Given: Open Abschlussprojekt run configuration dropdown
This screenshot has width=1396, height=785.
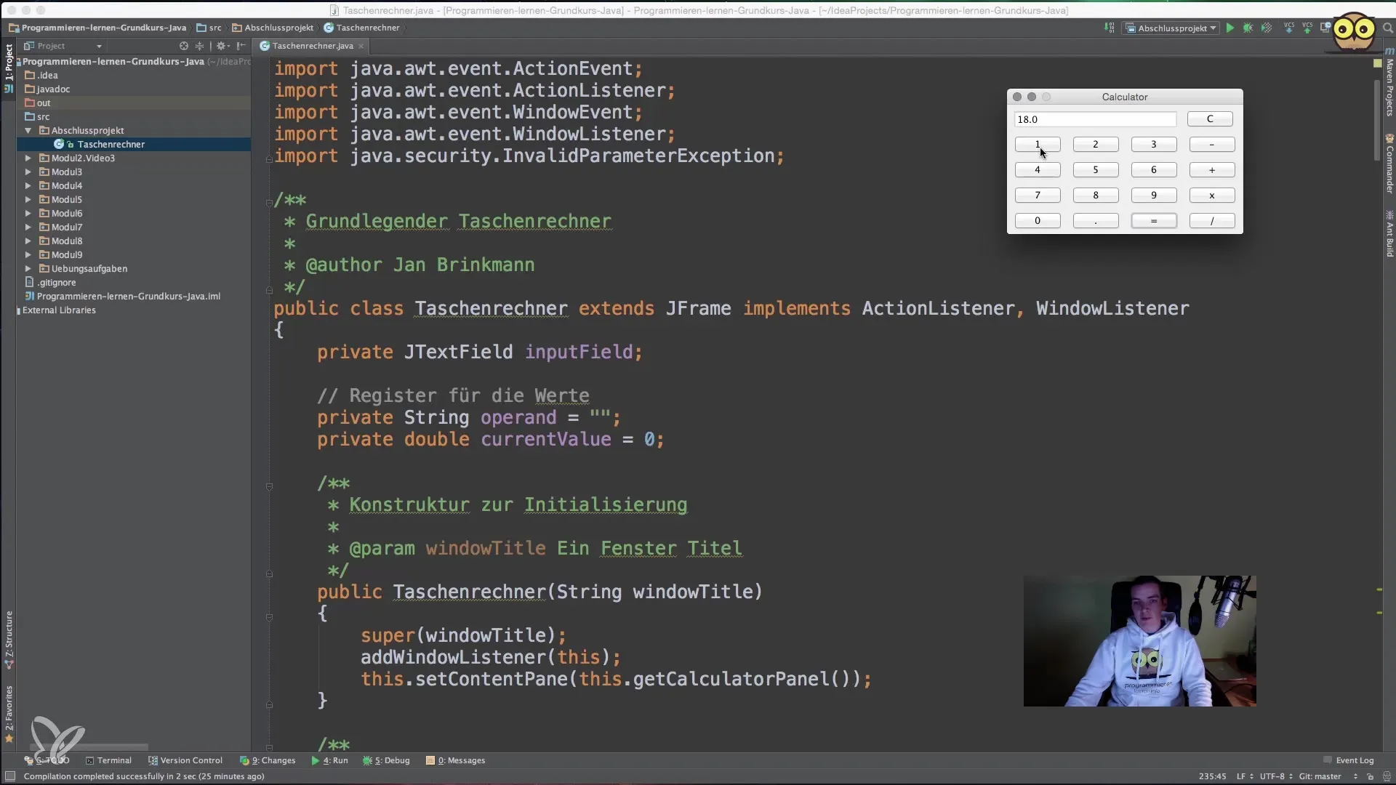Looking at the screenshot, I should 1171,28.
